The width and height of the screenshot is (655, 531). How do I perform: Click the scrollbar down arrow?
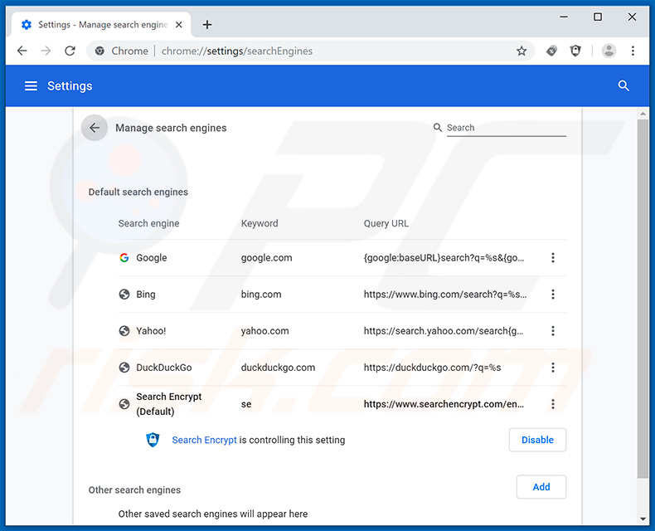(643, 519)
